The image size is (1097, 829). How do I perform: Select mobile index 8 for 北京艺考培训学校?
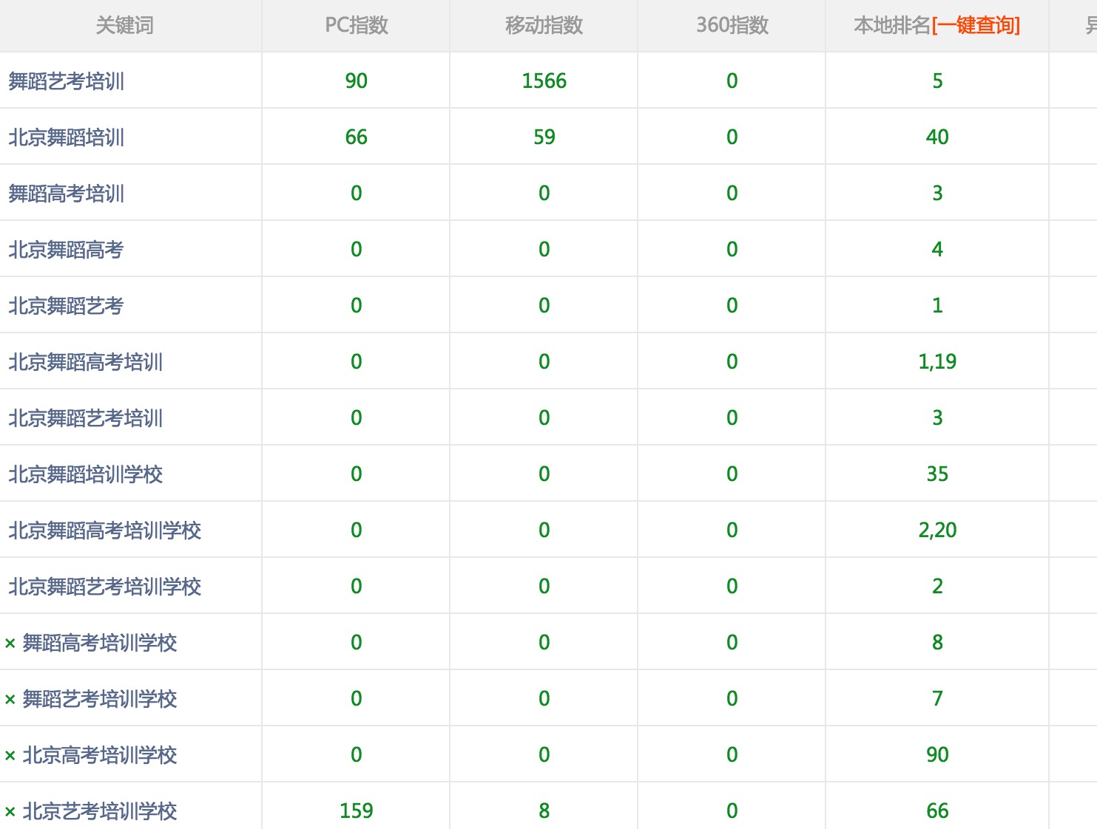point(544,811)
